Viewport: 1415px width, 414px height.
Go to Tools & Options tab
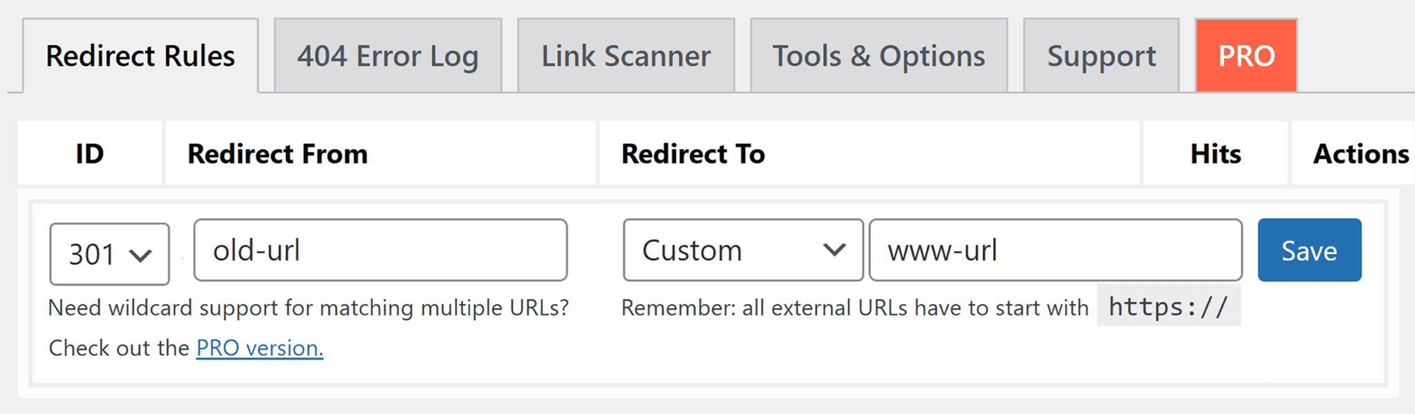877,55
